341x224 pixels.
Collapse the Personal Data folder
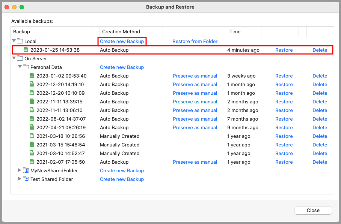point(20,67)
